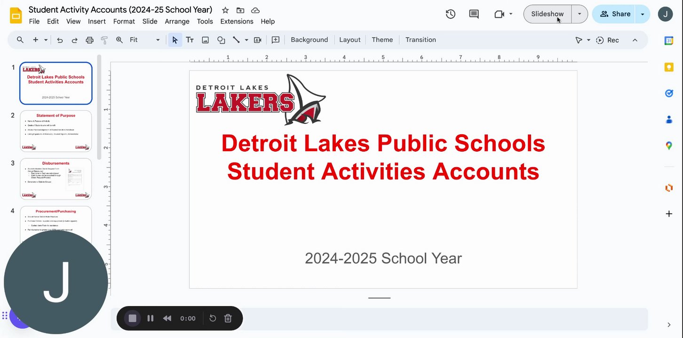Screen dimensions: 683x338
Task: Open the Google account avatar
Action: [x=666, y=14]
